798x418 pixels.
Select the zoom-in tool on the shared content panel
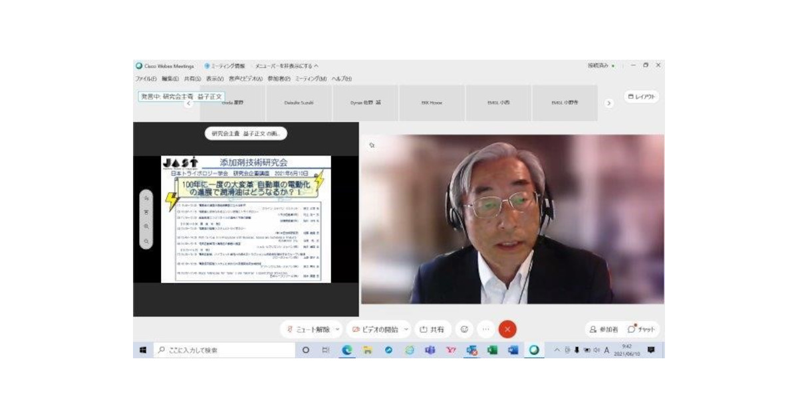point(147,226)
